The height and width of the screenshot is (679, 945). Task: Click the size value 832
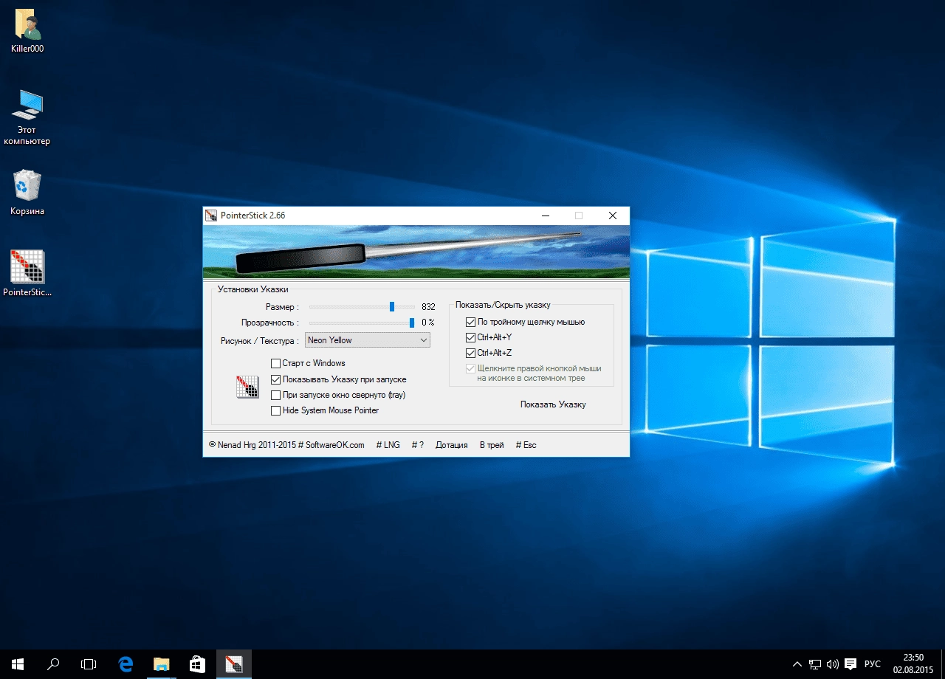coord(428,307)
